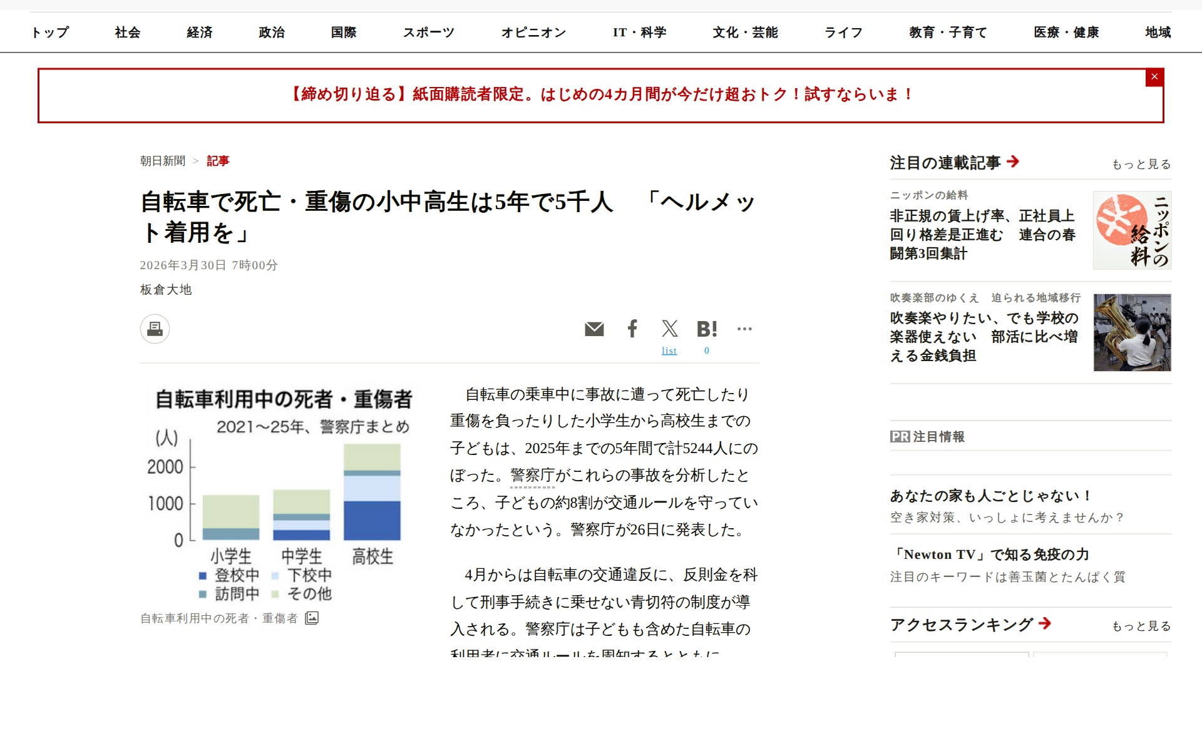1202x751 pixels.
Task: Click the list link under the X icon
Action: tap(669, 350)
